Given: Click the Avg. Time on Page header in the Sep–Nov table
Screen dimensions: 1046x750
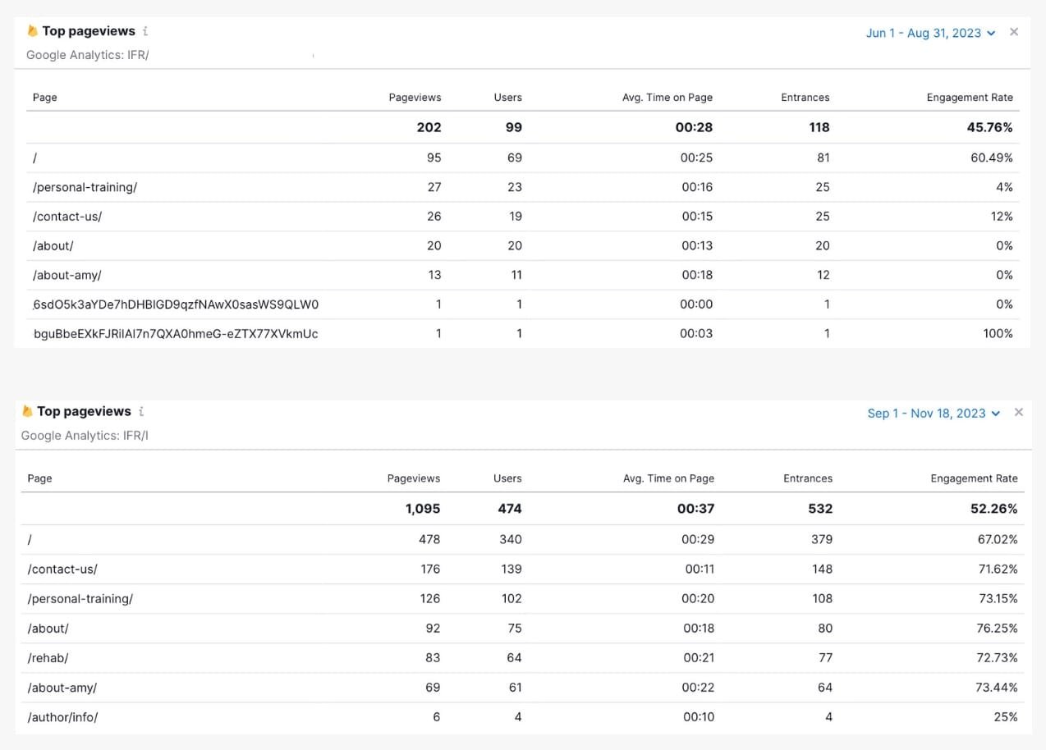Looking at the screenshot, I should [668, 478].
